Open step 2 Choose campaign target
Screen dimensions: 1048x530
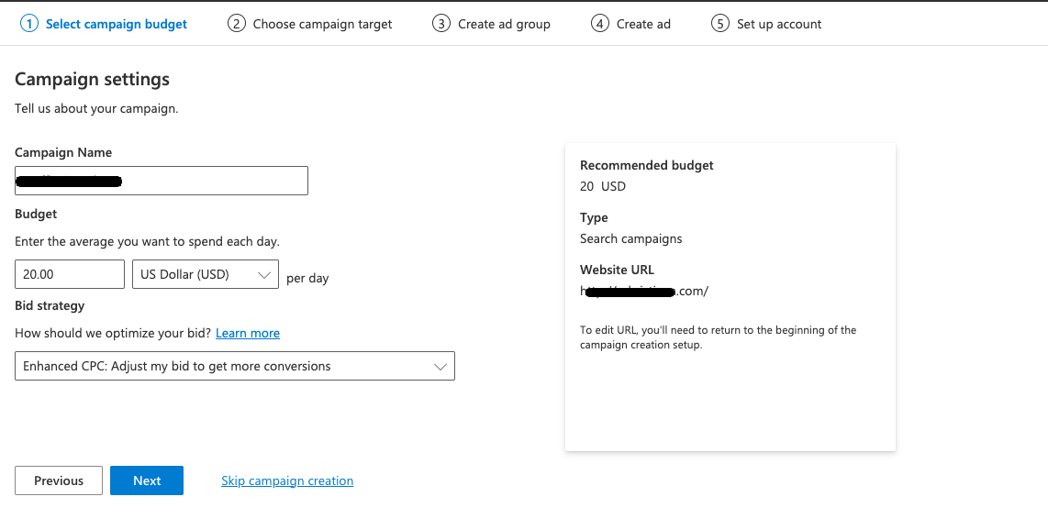point(309,24)
